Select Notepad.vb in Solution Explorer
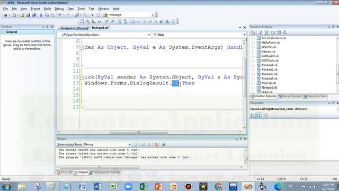 pyautogui.click(x=269, y=88)
